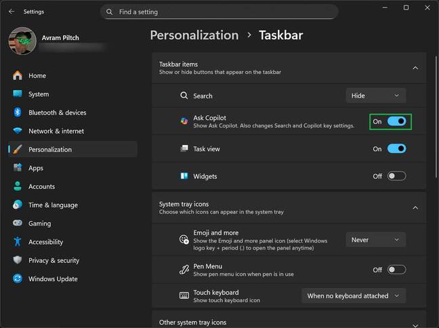439x328 pixels.
Task: Click the Avram Piltch account name
Action: [60, 37]
